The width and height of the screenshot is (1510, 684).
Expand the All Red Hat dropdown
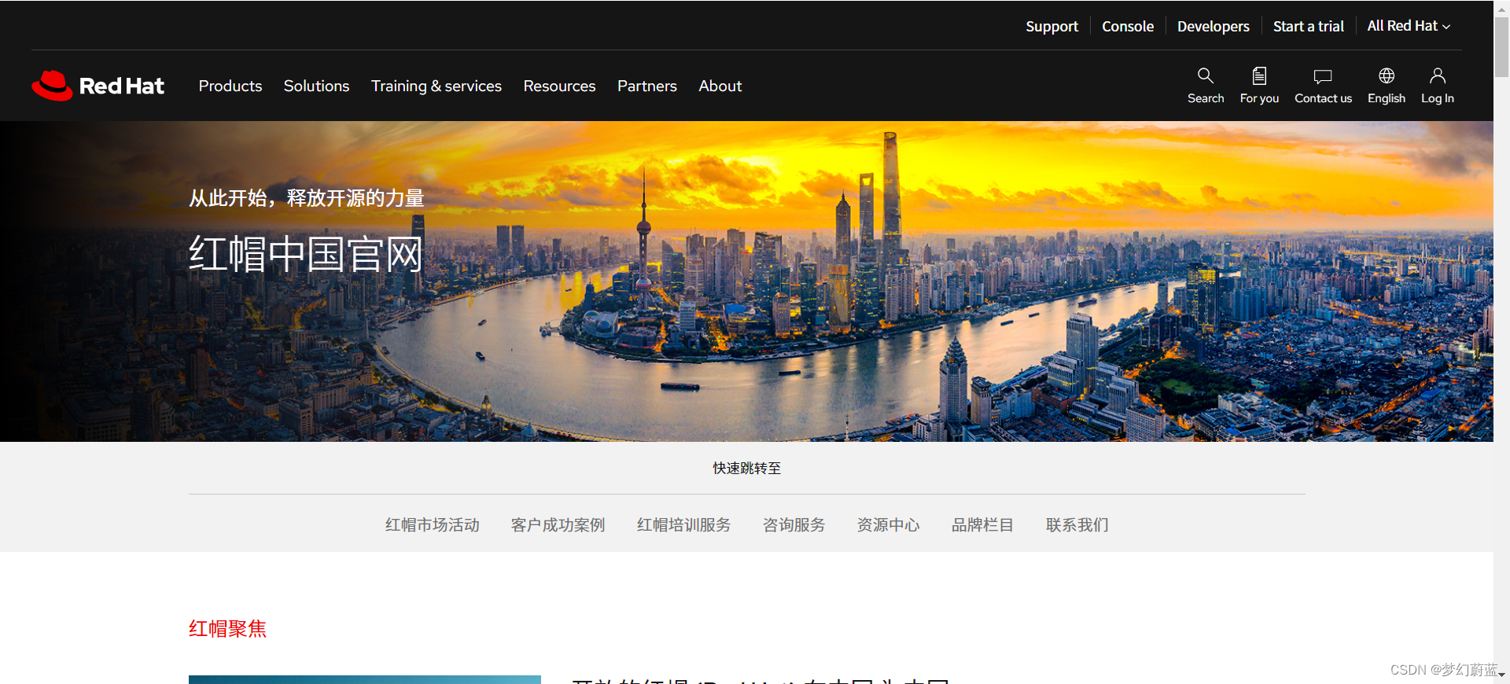click(1409, 26)
